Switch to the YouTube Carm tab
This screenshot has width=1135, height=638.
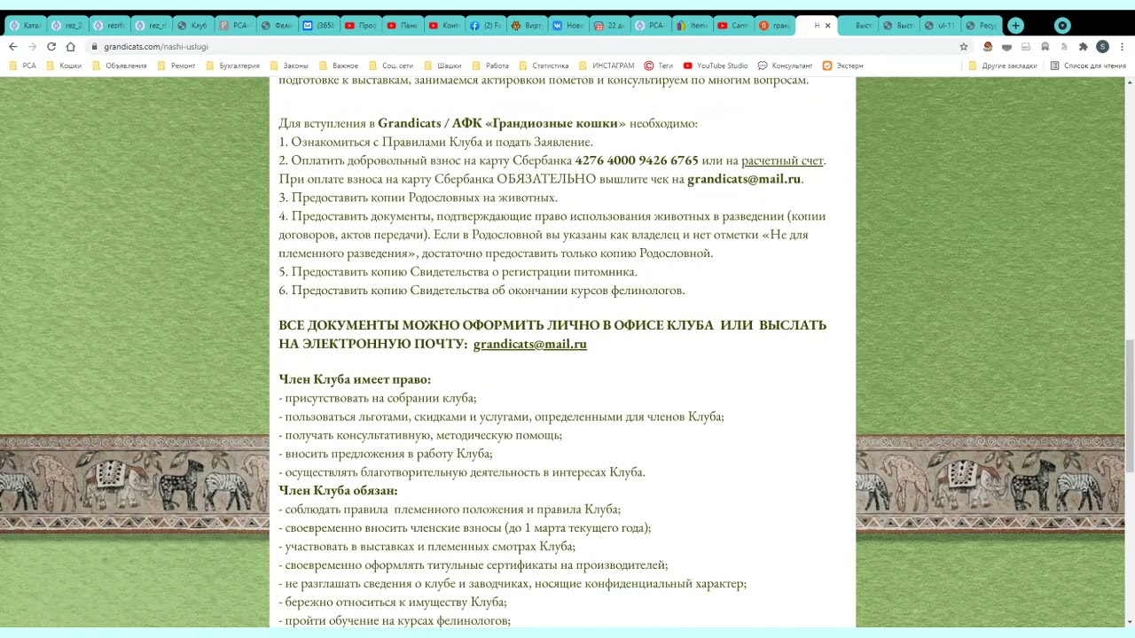tap(734, 26)
